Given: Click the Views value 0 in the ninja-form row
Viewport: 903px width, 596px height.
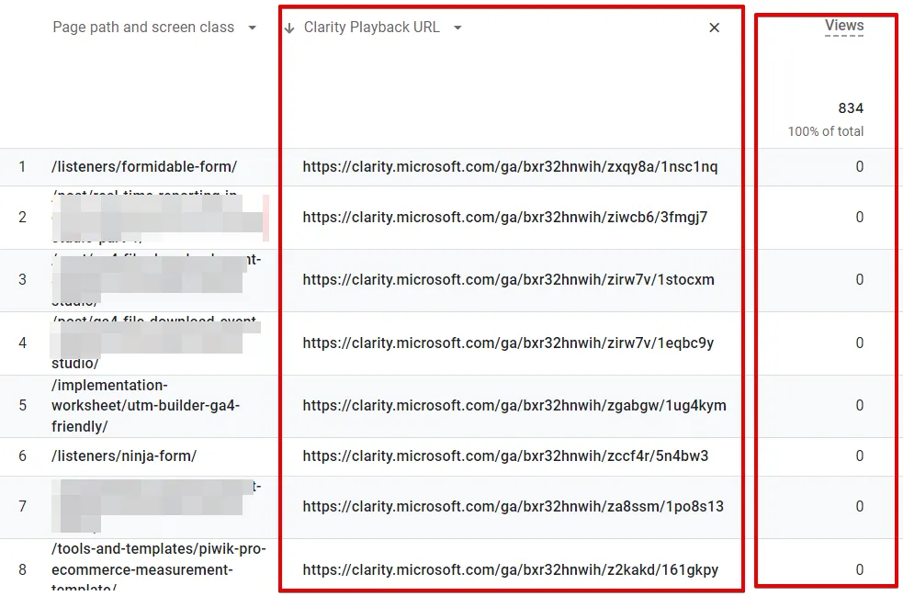Looking at the screenshot, I should (x=859, y=456).
